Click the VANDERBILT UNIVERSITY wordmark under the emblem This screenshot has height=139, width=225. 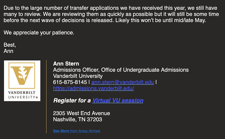click(22, 95)
